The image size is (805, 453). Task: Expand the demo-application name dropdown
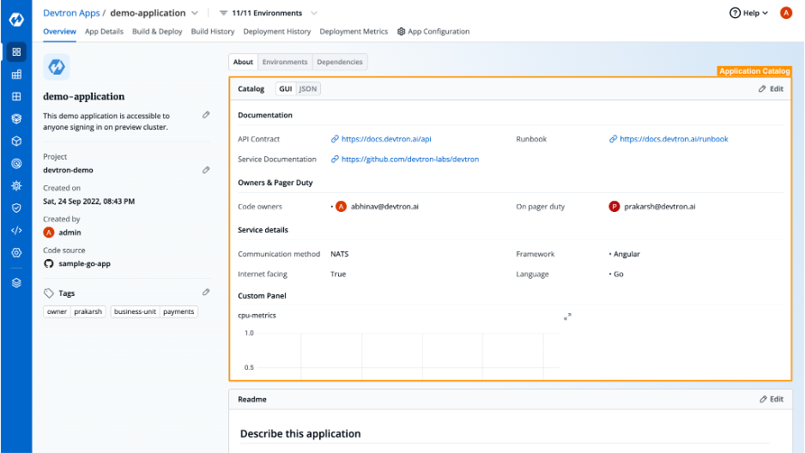[195, 13]
